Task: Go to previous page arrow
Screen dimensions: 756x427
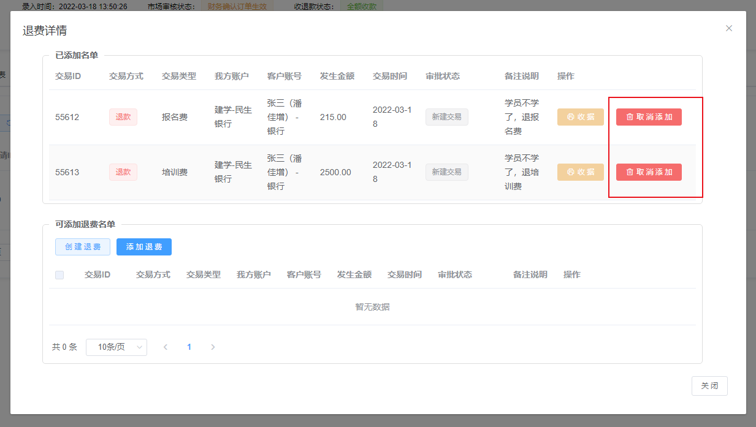Action: click(x=166, y=347)
